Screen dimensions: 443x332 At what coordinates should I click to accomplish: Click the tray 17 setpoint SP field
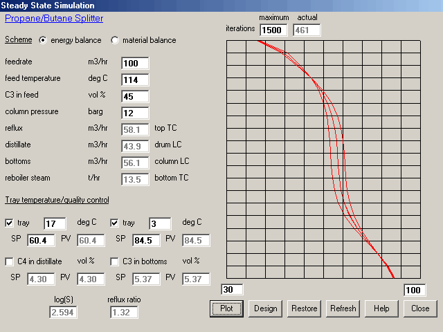[41, 240]
